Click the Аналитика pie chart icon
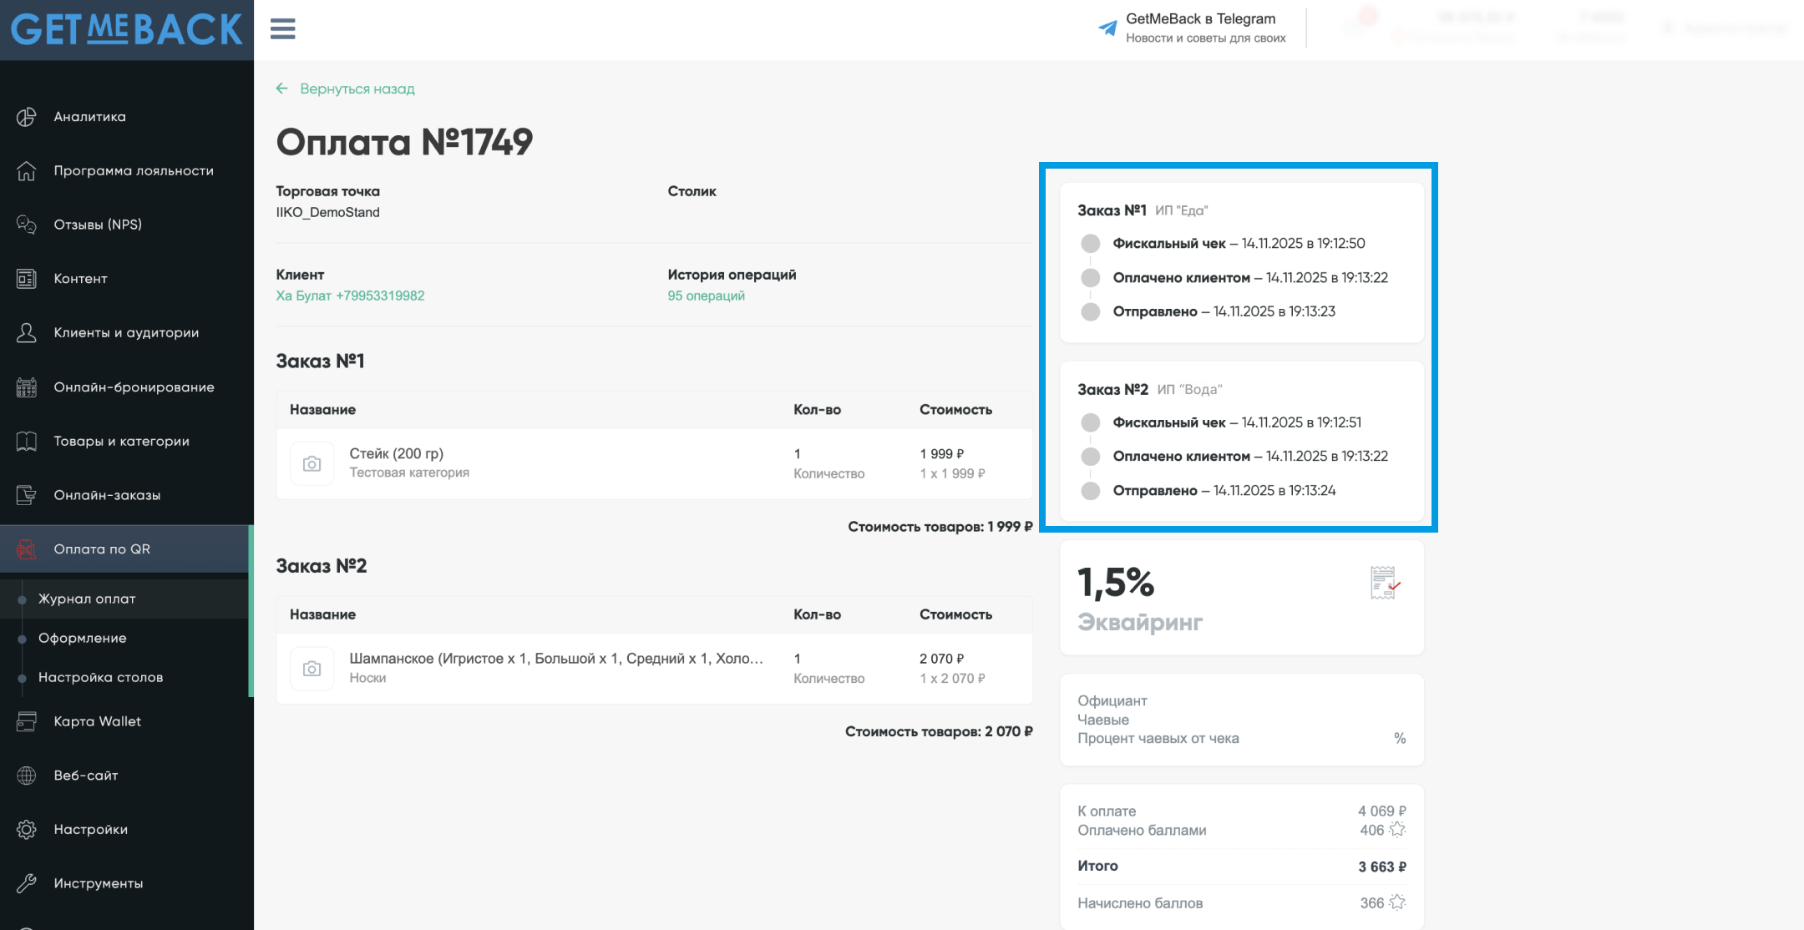 coord(27,117)
